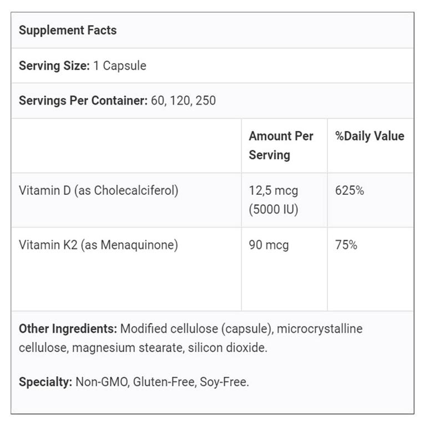
Task: Select the Specialty label
Action: 45,382
